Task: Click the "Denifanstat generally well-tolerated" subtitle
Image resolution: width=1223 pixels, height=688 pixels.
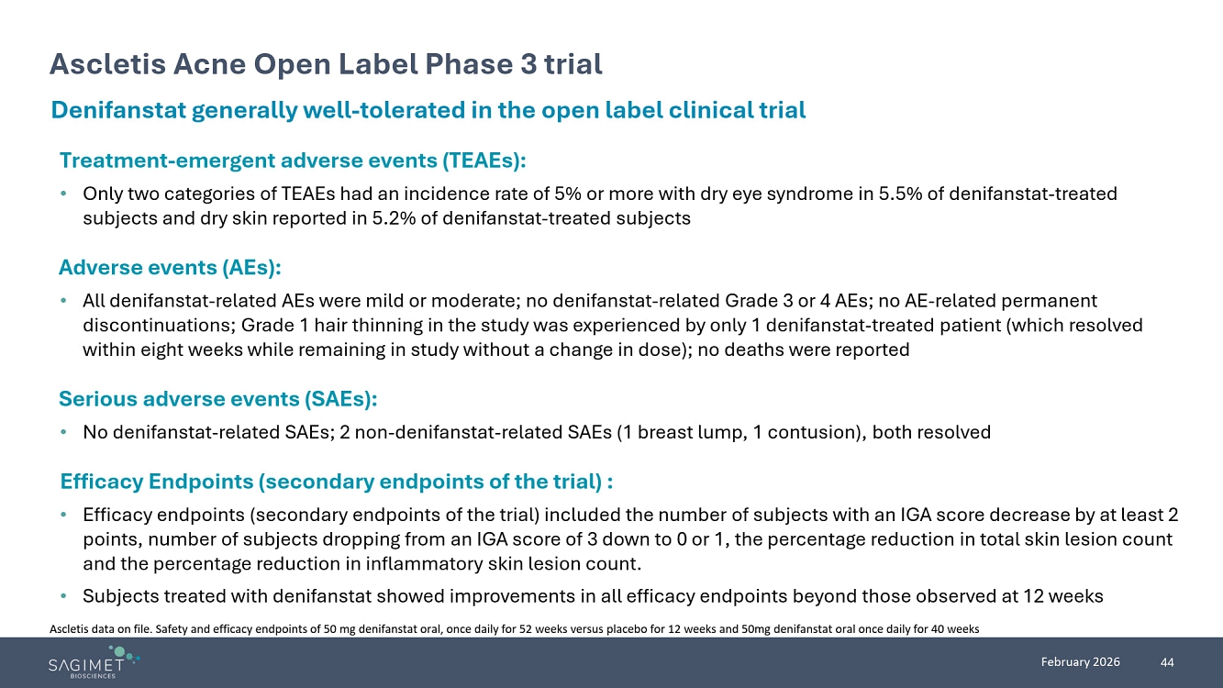Action: click(x=428, y=111)
